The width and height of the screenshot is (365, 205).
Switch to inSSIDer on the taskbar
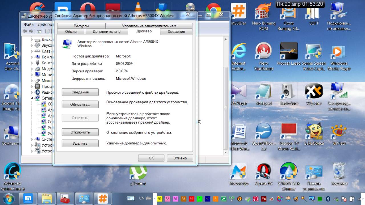point(103,198)
